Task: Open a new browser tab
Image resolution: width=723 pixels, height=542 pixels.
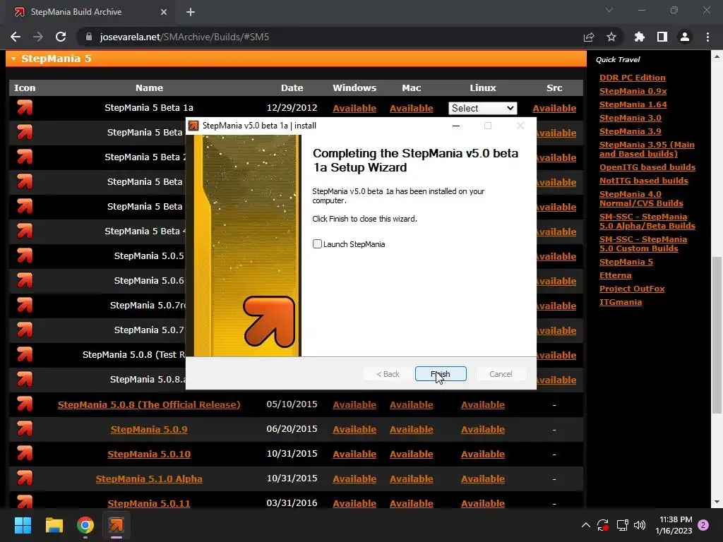Action: tap(191, 12)
